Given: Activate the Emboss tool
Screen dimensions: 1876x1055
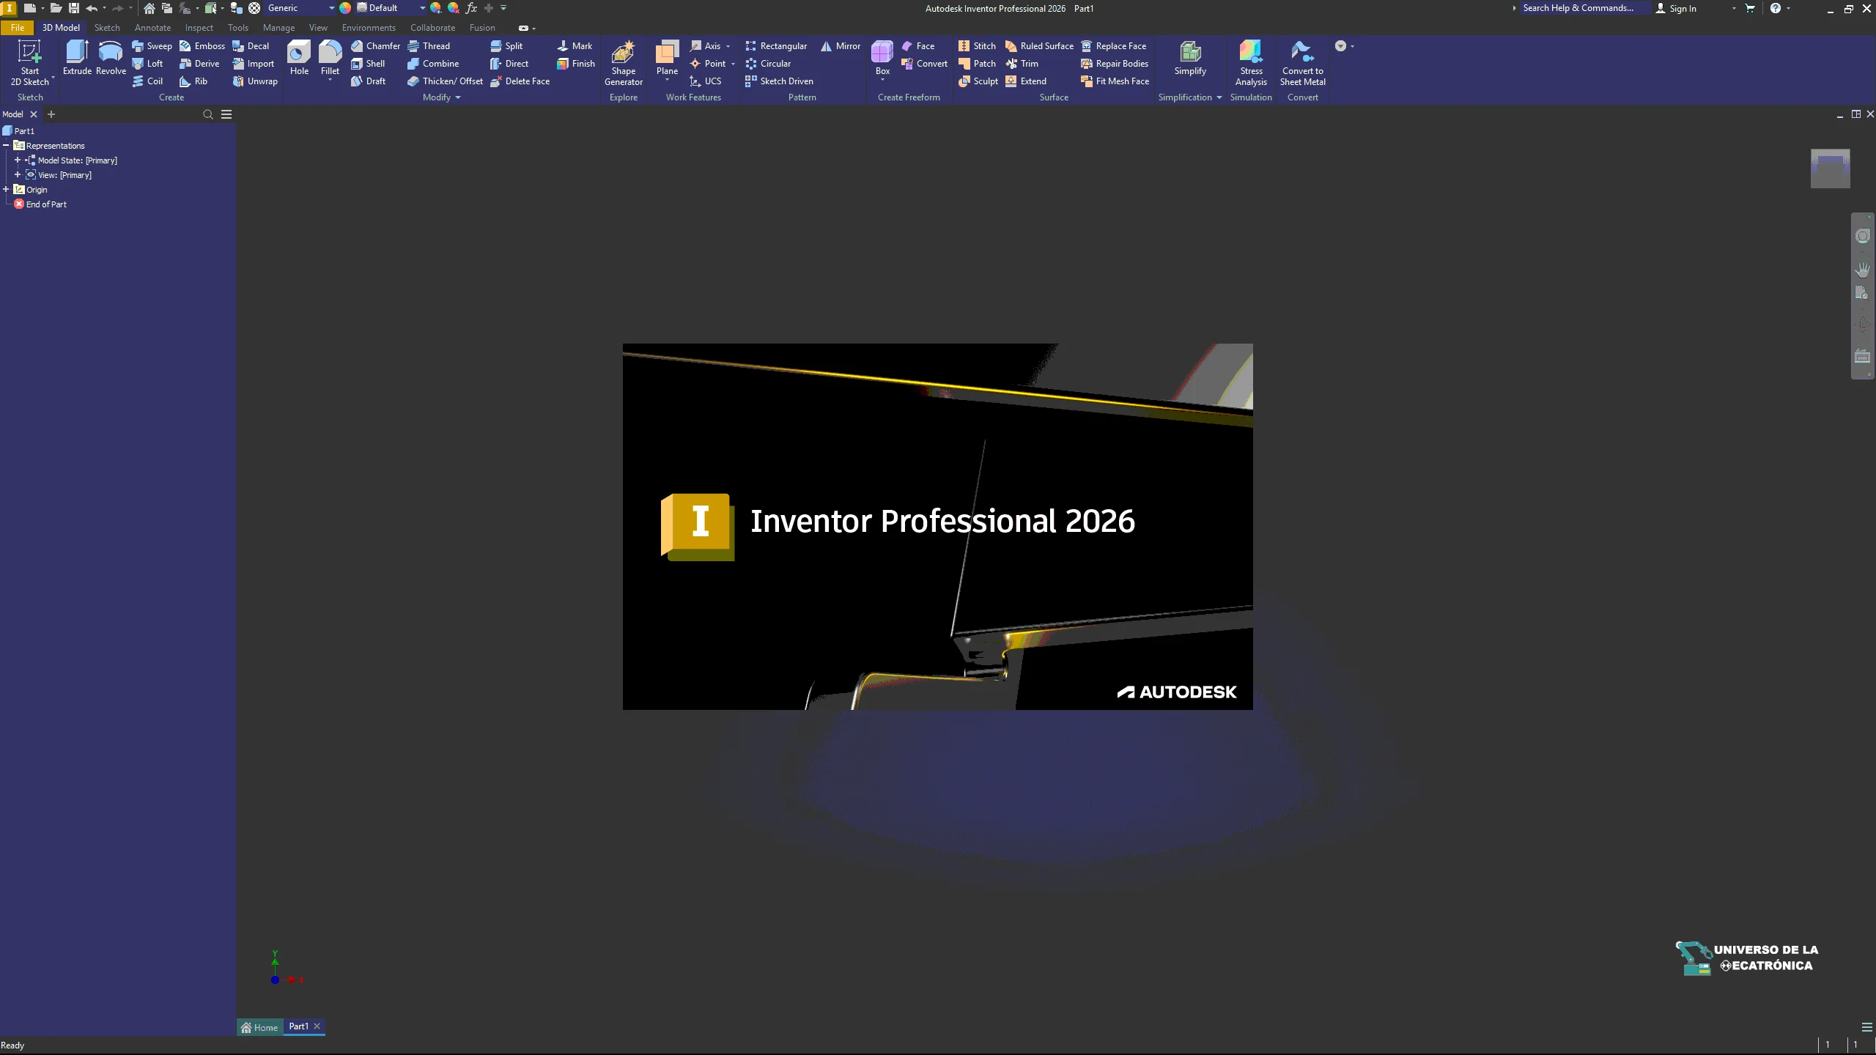Looking at the screenshot, I should [x=202, y=46].
